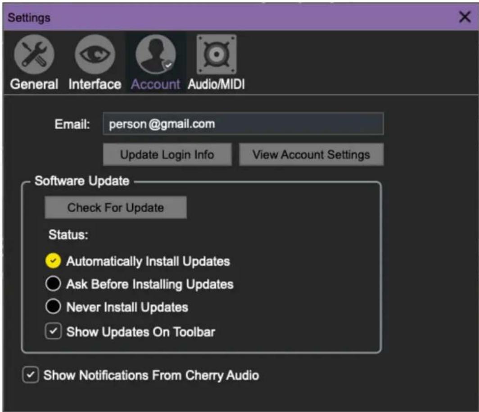Toggle Show Updates On Toolbar checkbox
The height and width of the screenshot is (412, 479).
pyautogui.click(x=54, y=331)
